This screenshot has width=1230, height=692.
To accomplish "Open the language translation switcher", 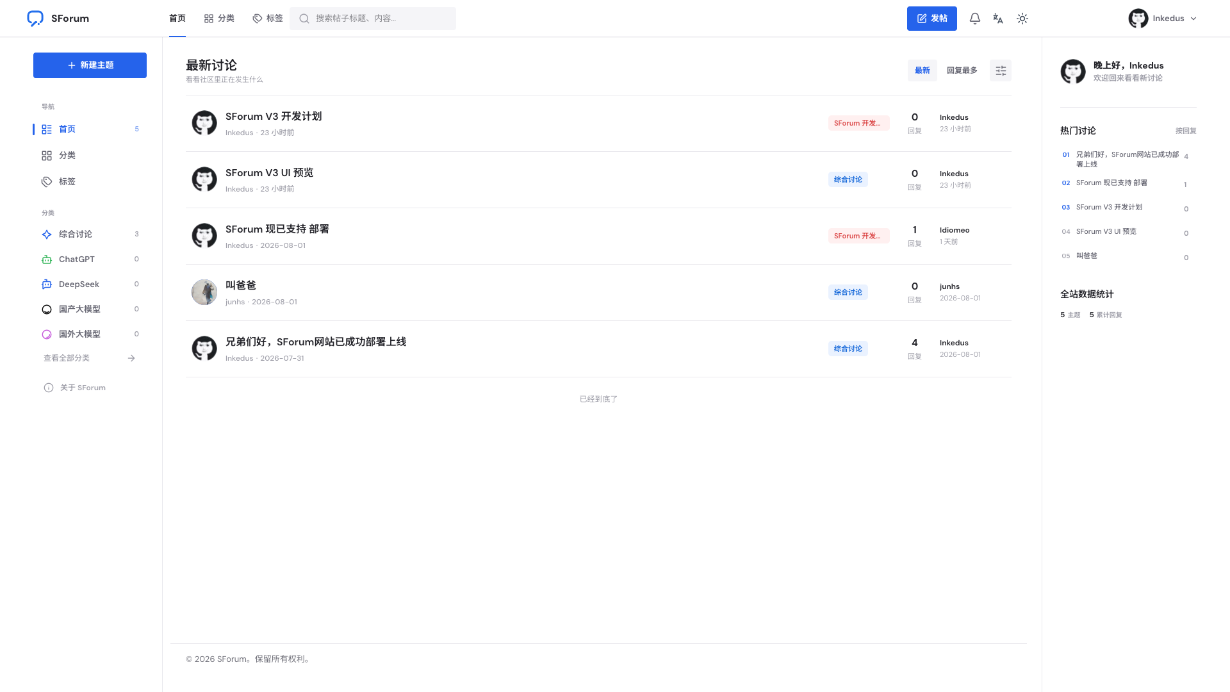I will point(998,19).
